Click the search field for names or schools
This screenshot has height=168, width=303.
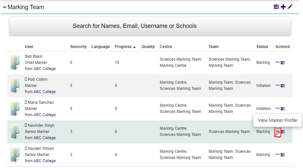point(150,26)
